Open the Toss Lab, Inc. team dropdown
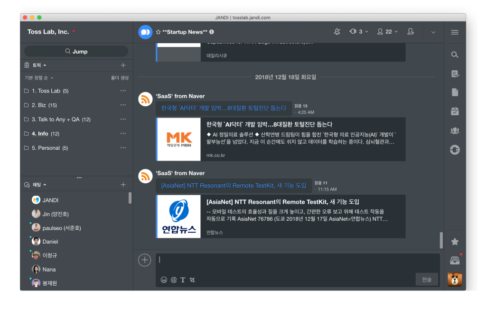The image size is (486, 317). 51,32
